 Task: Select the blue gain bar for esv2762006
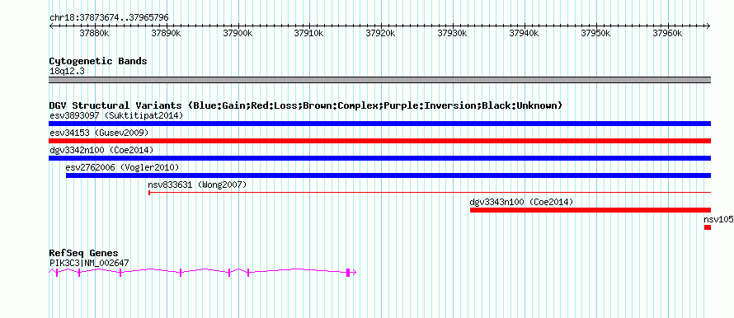(388, 175)
